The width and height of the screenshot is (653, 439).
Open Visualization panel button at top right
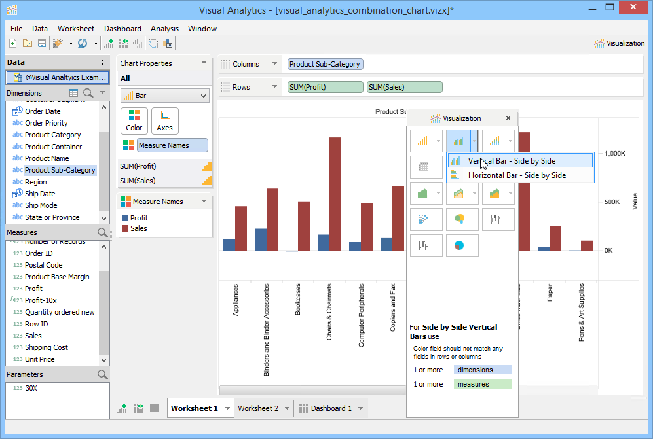619,43
